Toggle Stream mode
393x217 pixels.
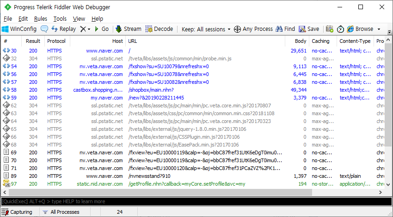pyautogui.click(x=129, y=29)
